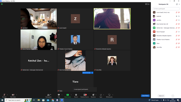
Task: Select Vera Elita in participant list
Action: click(x=166, y=47)
